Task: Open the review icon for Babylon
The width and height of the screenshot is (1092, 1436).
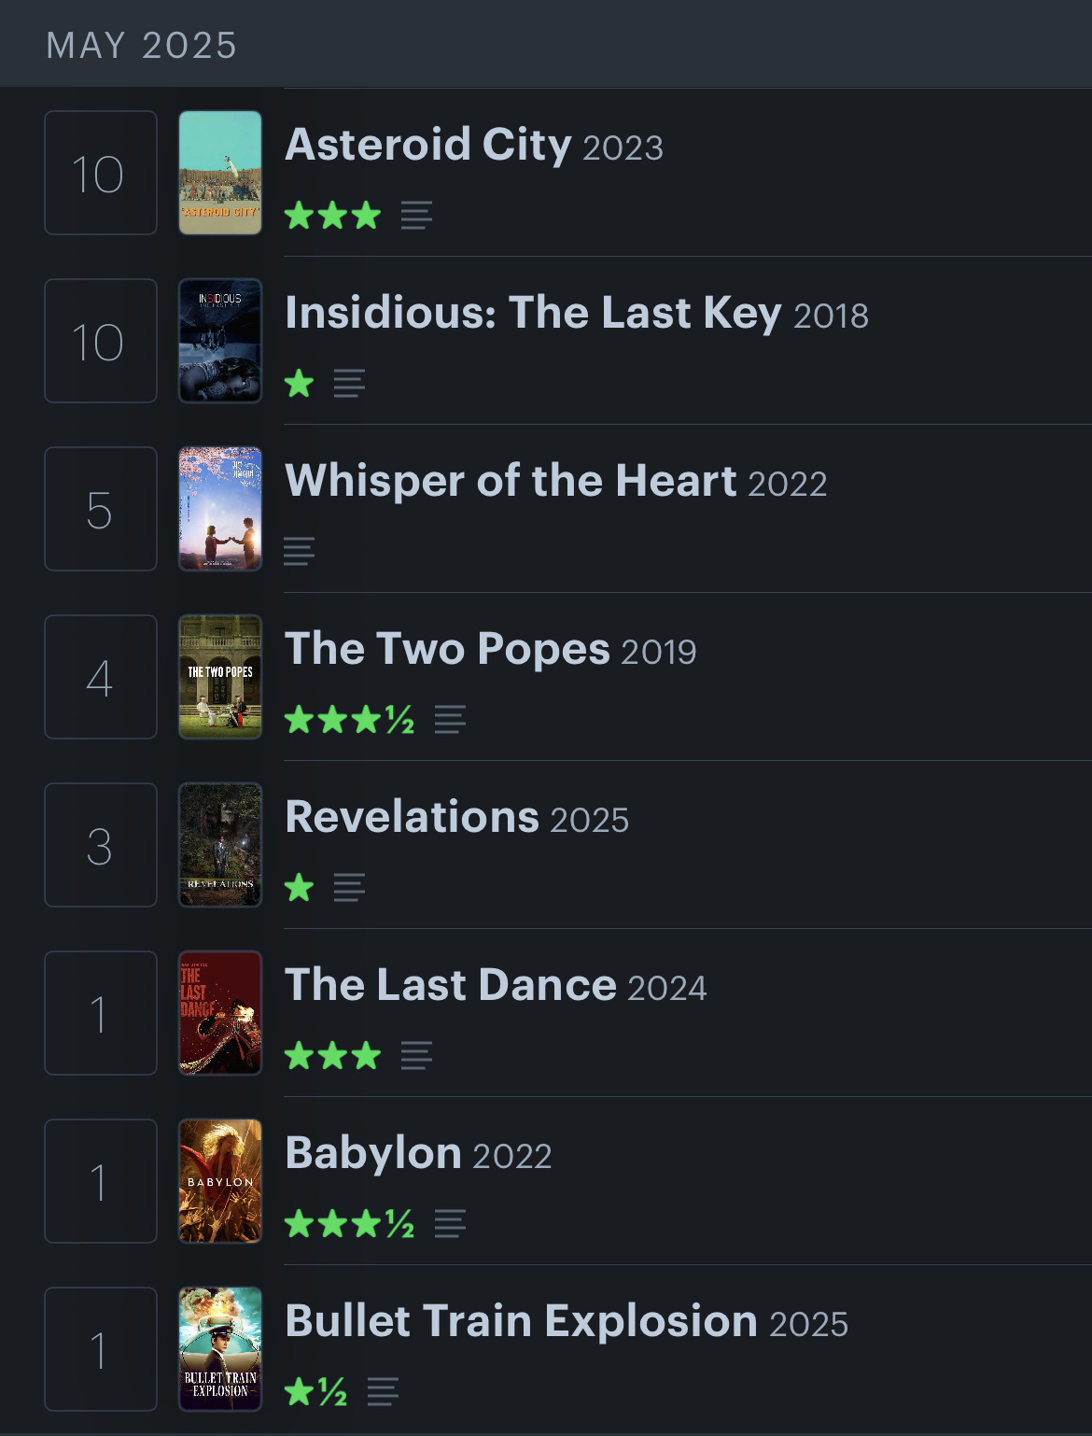Action: (450, 1224)
